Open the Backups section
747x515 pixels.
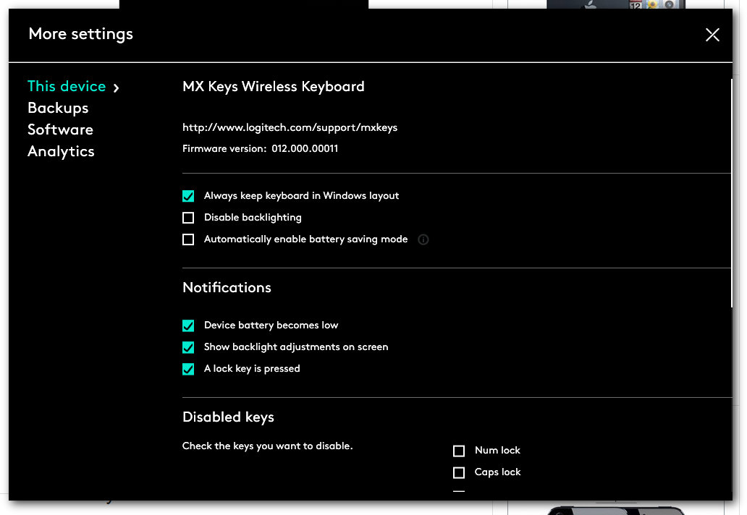[58, 108]
